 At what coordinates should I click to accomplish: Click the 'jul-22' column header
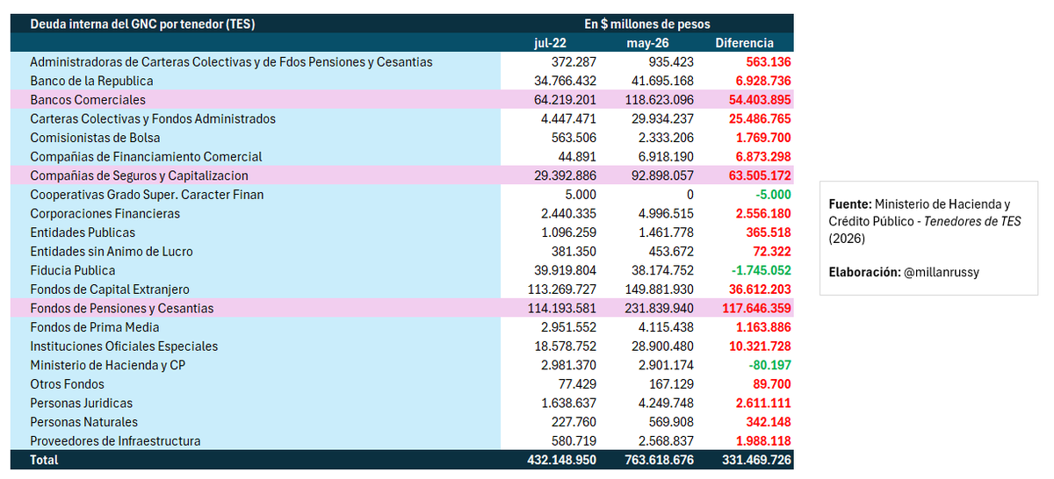pos(551,43)
